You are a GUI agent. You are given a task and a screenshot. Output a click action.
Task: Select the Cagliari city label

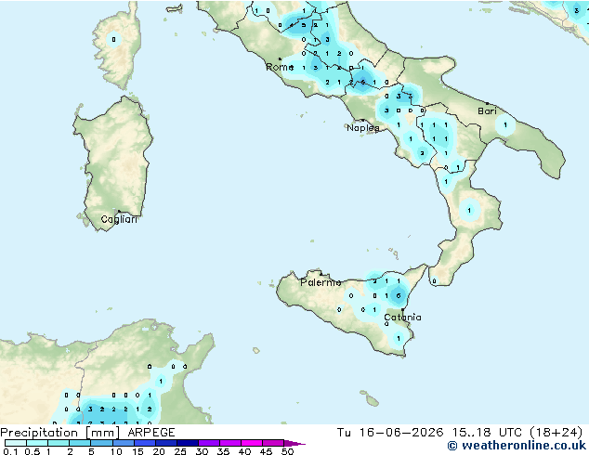119,219
